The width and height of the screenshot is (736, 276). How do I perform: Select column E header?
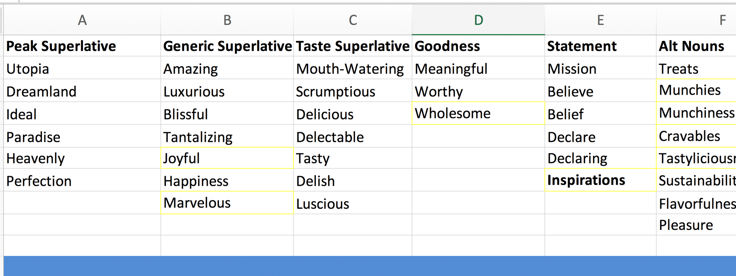point(600,20)
